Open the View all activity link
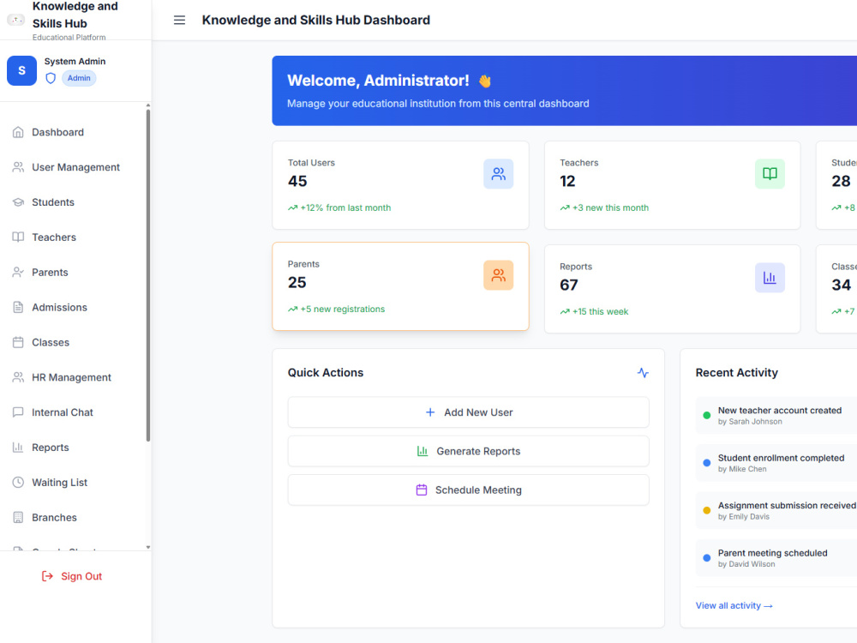 click(x=734, y=606)
